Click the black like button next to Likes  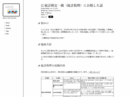point(51,17)
